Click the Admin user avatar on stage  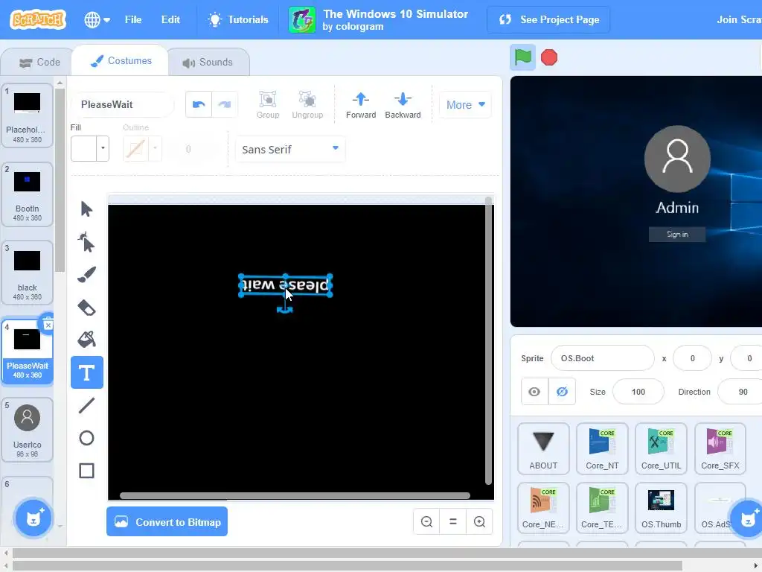click(x=677, y=159)
